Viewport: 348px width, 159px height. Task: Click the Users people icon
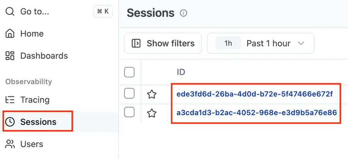pyautogui.click(x=10, y=144)
